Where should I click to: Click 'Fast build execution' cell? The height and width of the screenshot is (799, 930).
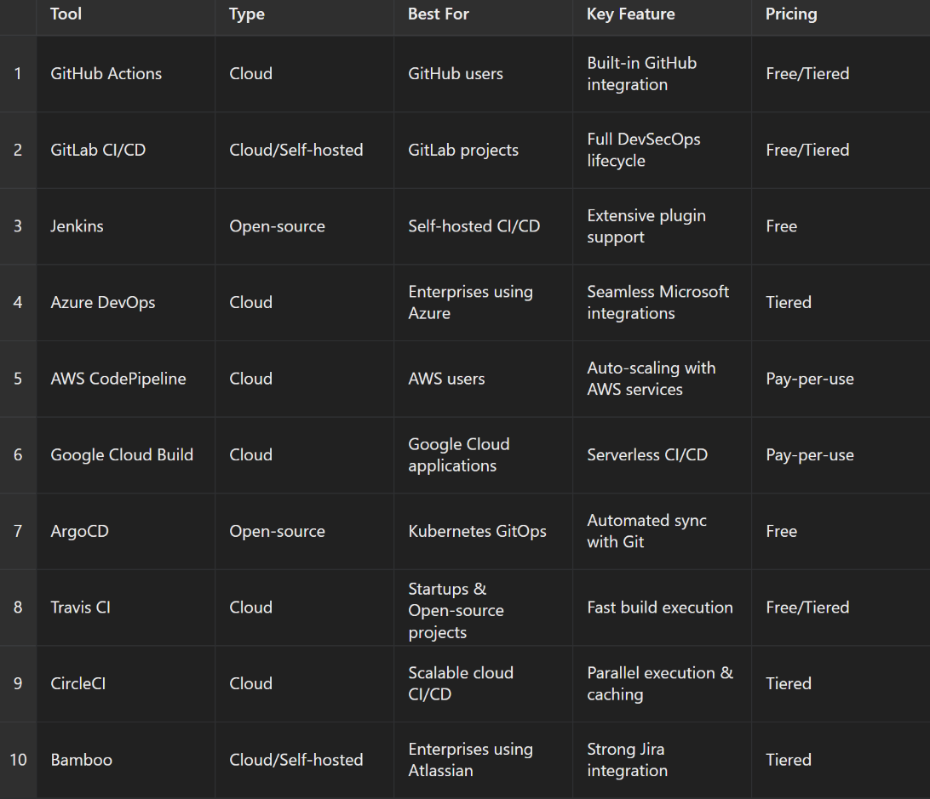coord(660,608)
